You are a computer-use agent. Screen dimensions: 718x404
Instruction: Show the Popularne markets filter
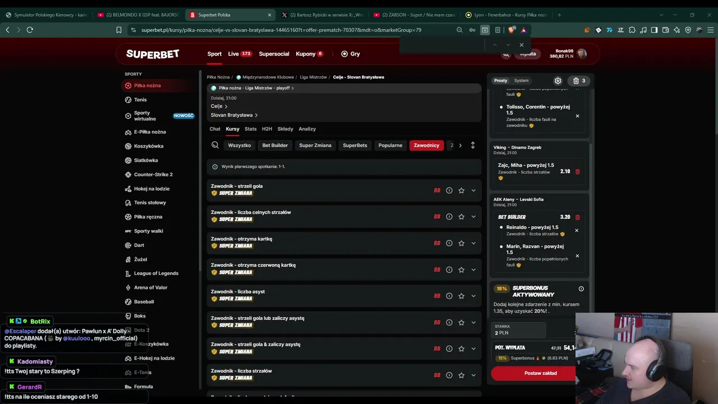pos(390,145)
